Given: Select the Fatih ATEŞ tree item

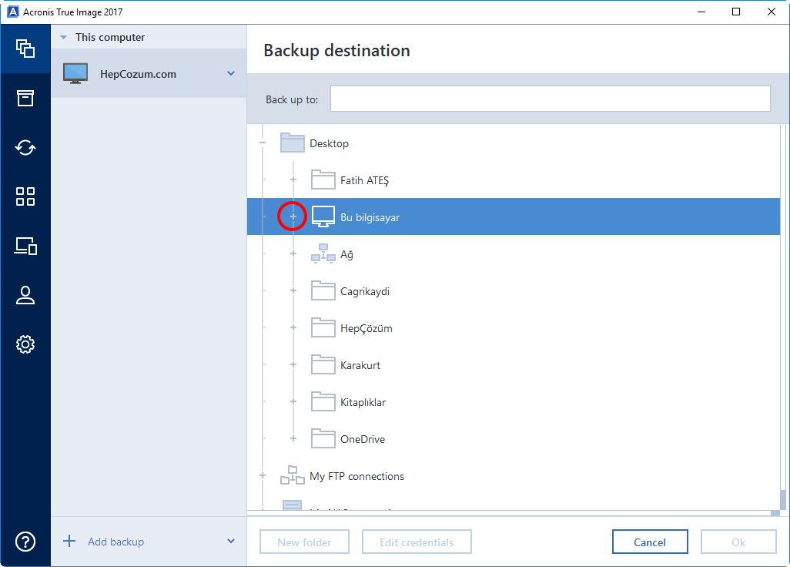Looking at the screenshot, I should pos(364,180).
